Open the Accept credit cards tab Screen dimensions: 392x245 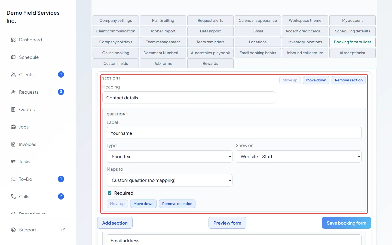[x=305, y=31]
